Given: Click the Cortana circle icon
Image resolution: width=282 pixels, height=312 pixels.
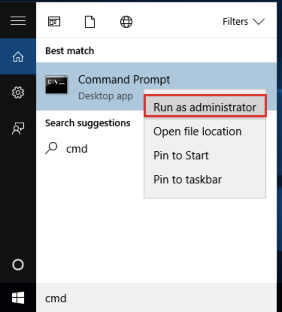Looking at the screenshot, I should 18,265.
